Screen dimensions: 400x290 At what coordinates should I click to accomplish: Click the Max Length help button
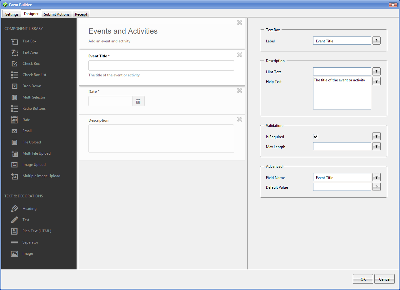click(376, 146)
